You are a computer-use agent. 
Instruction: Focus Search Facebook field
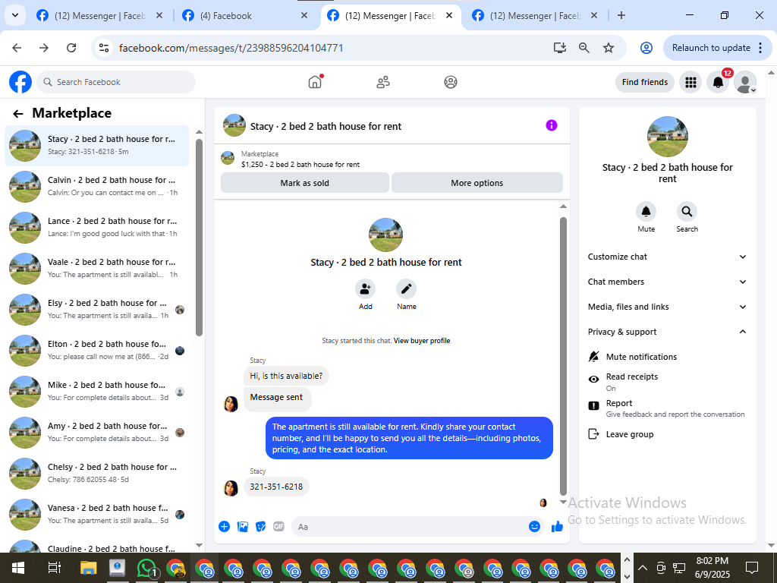coord(116,82)
